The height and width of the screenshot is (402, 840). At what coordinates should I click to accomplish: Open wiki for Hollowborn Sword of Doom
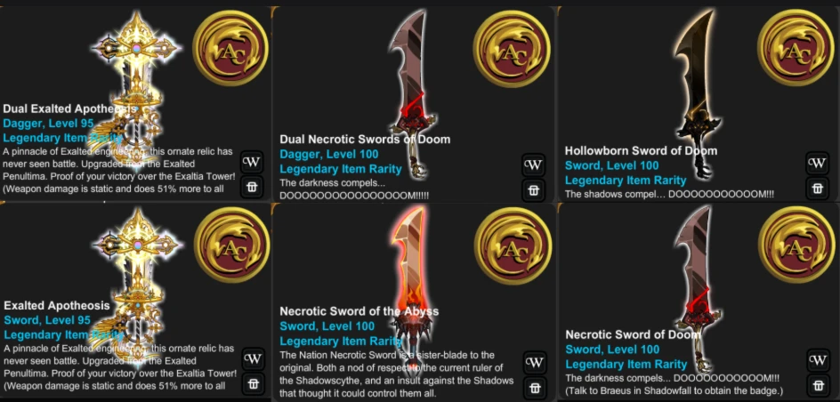click(817, 164)
